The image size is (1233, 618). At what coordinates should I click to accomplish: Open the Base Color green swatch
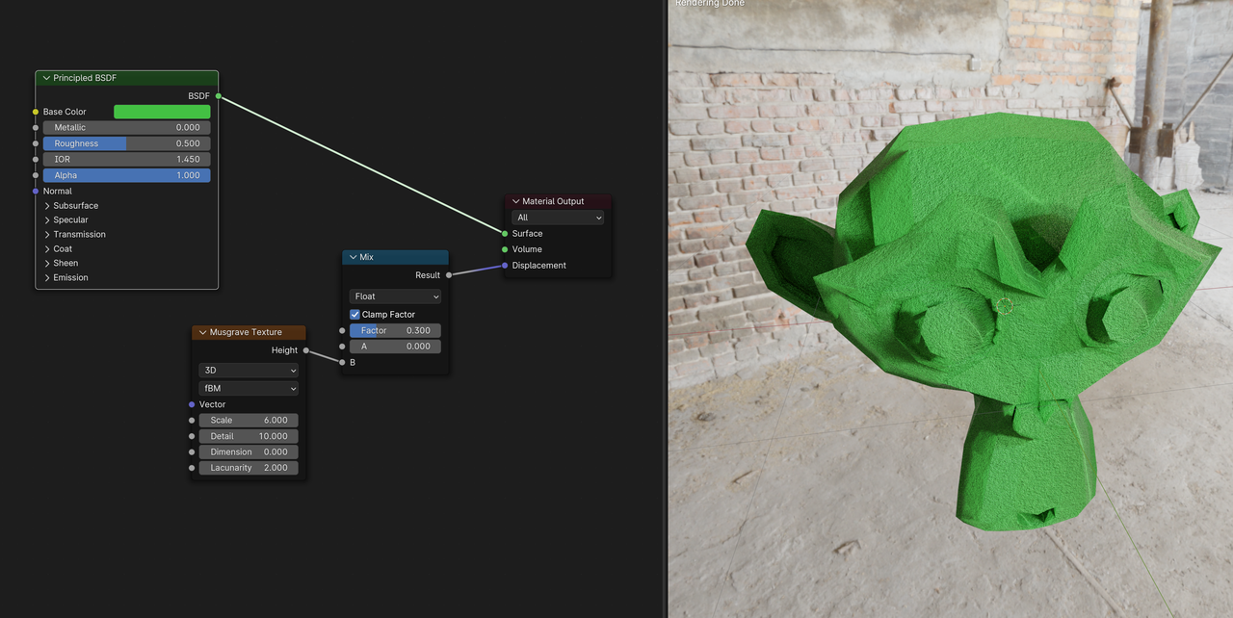(x=162, y=112)
